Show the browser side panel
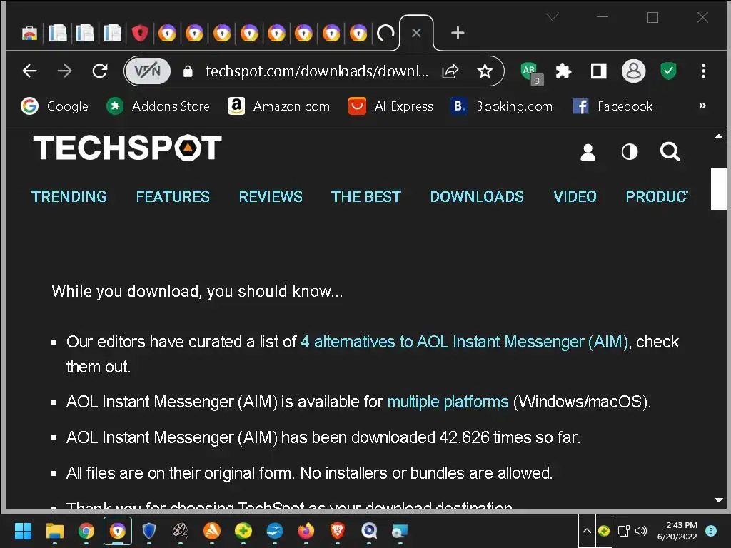This screenshot has height=548, width=731. pyautogui.click(x=599, y=71)
